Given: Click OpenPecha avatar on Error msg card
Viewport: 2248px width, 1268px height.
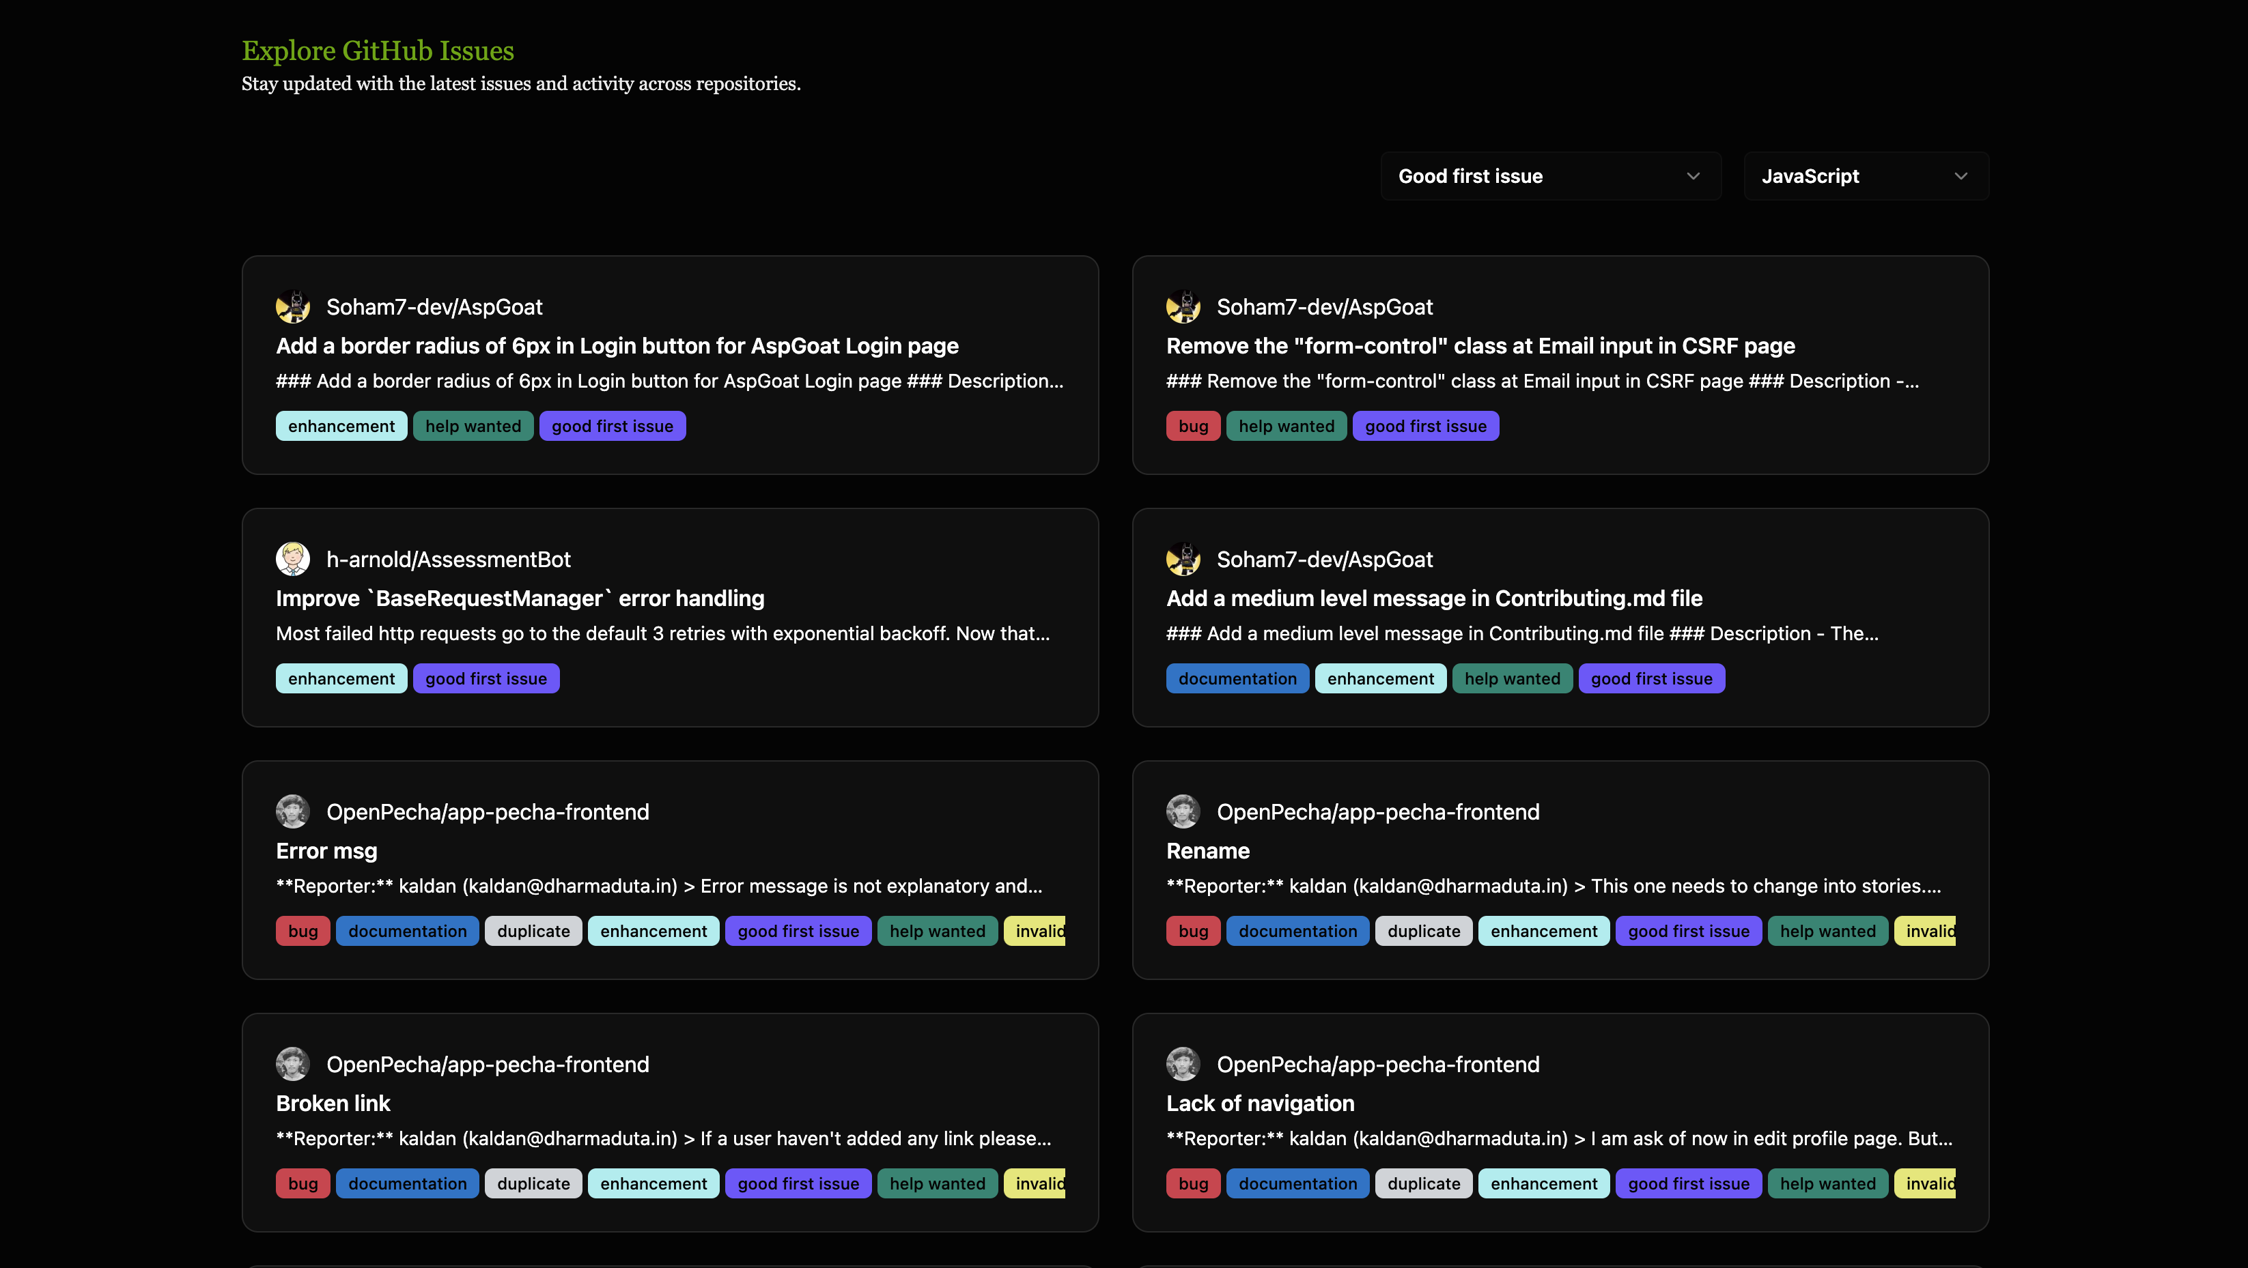Looking at the screenshot, I should tap(293, 812).
